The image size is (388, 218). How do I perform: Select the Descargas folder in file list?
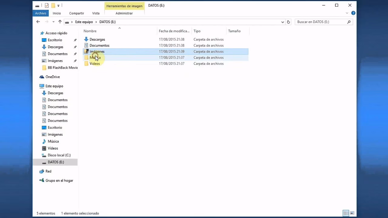[x=97, y=39]
